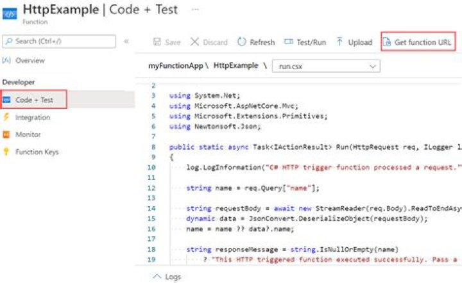Click the Test/Run panel icon
The width and height of the screenshot is (462, 283).
pos(289,42)
